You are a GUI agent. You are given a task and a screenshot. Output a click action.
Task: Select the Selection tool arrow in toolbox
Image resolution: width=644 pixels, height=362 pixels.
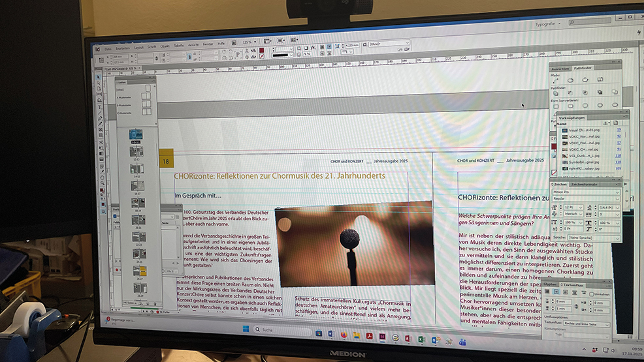[x=99, y=77]
